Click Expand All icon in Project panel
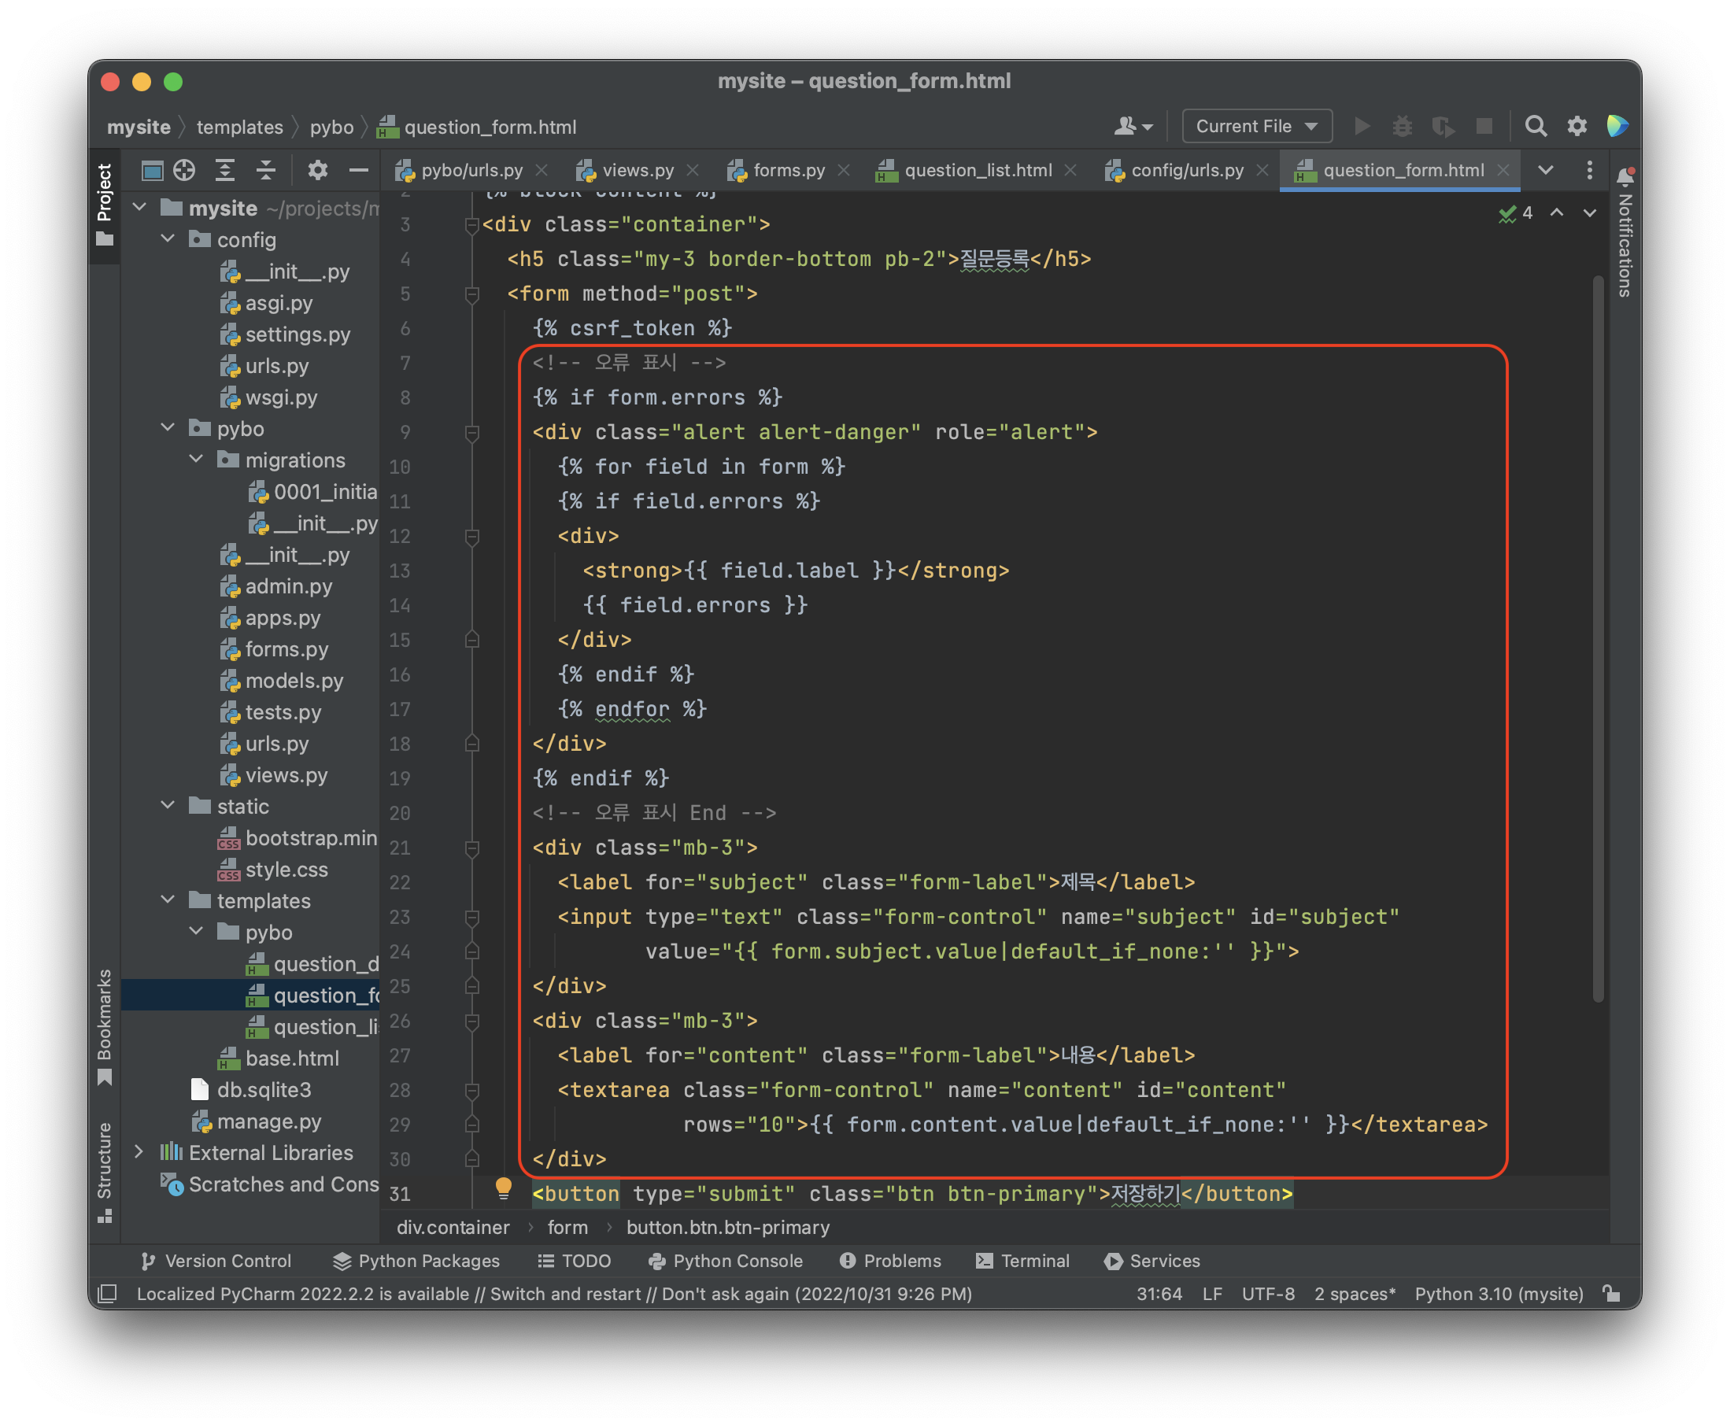Screen dimensions: 1730x1426 point(225,170)
